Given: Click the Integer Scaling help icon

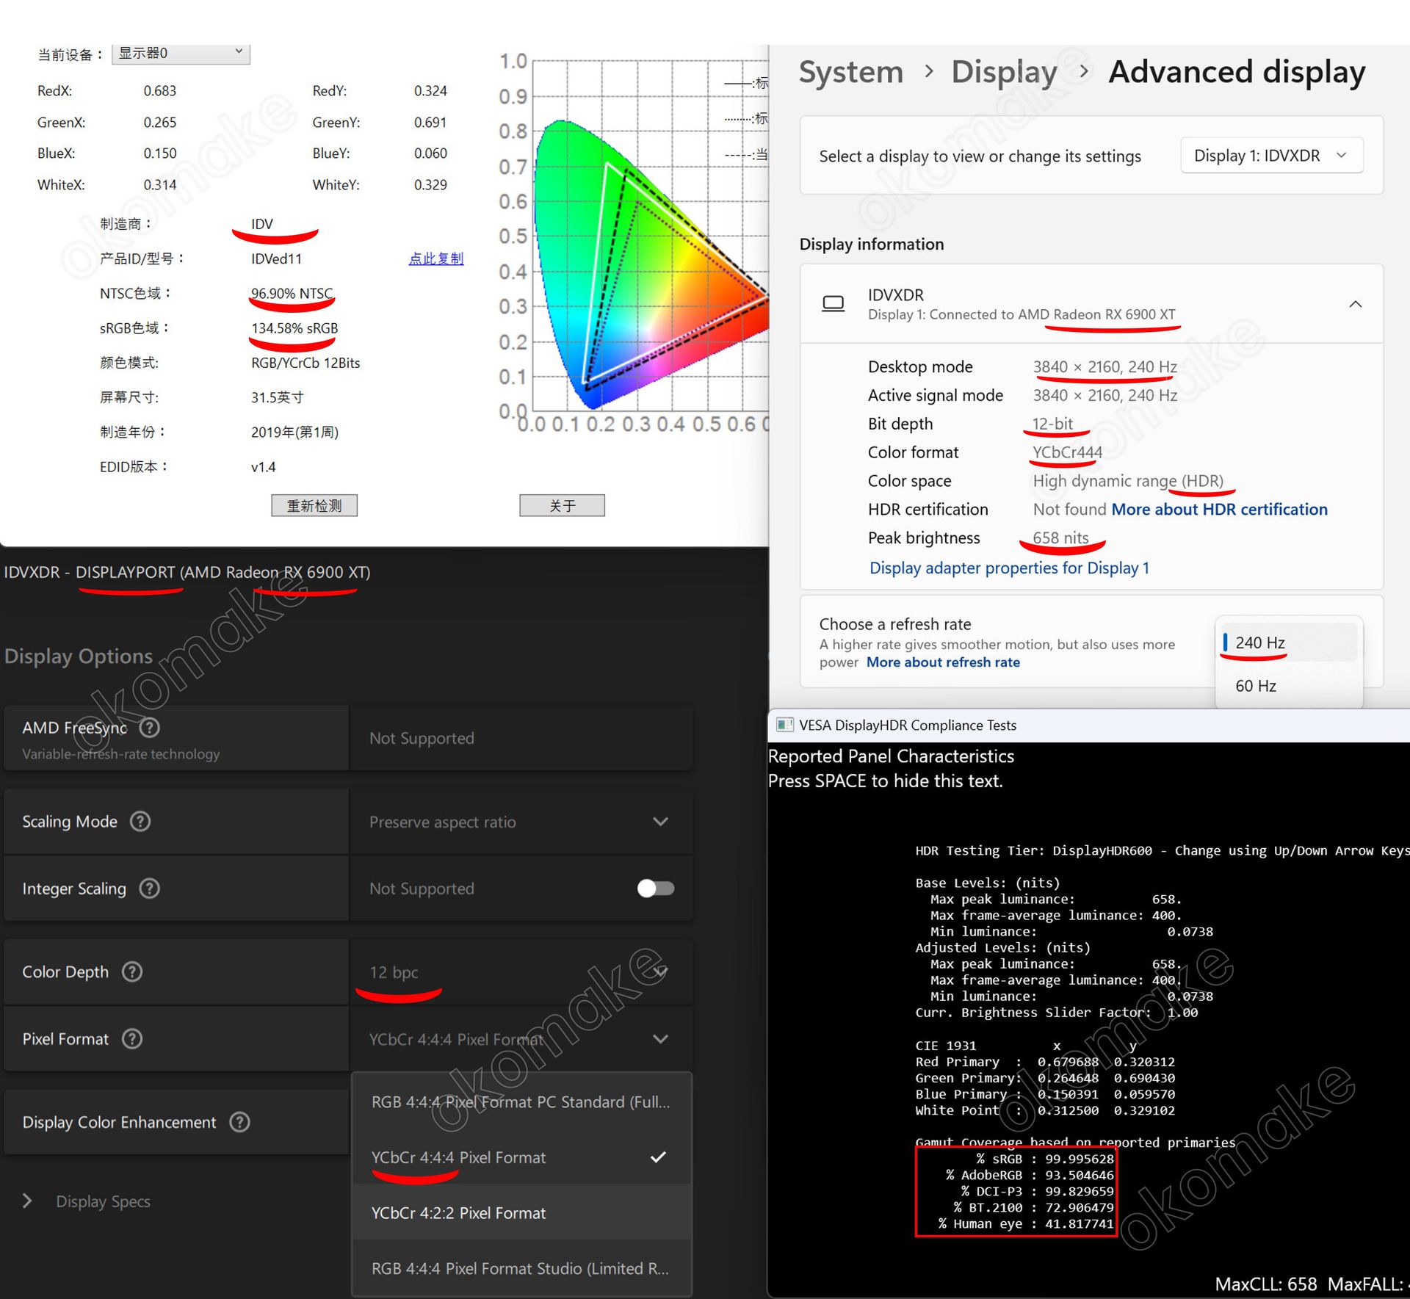Looking at the screenshot, I should click(150, 889).
